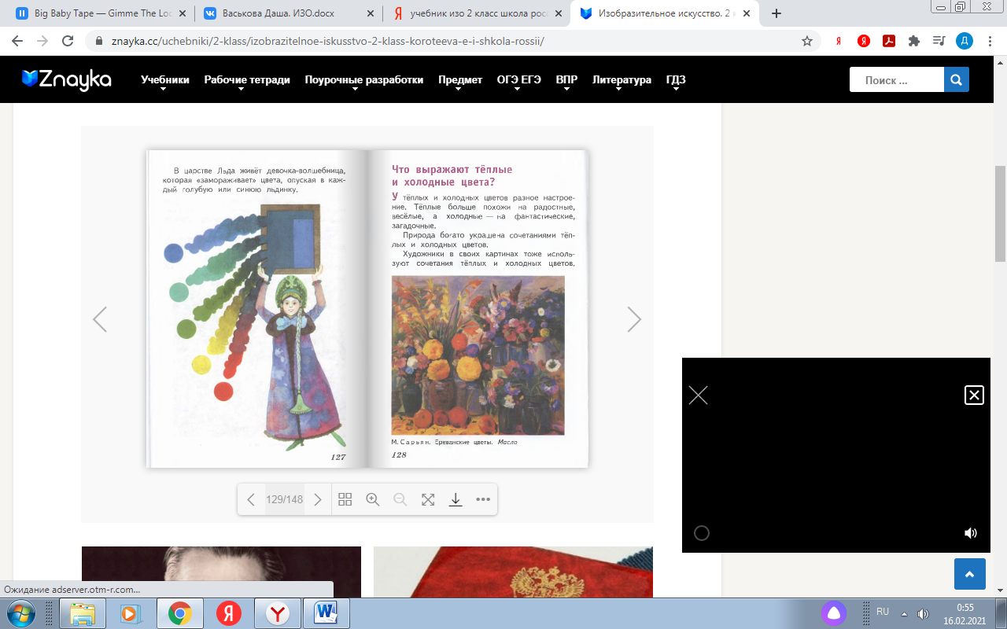Open Microsoft Word from the taskbar
This screenshot has height=629, width=1007.
tap(325, 613)
